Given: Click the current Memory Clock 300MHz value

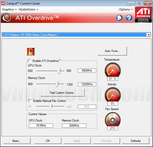Looking at the screenshot, I should click(x=74, y=125).
